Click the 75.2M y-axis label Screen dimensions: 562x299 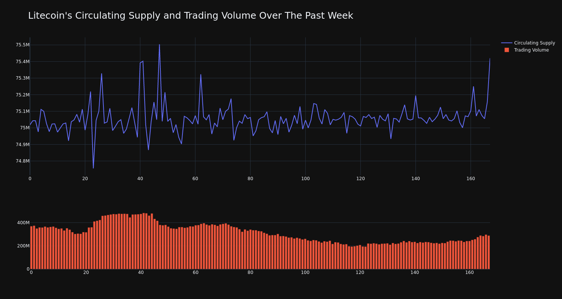pos(22,95)
